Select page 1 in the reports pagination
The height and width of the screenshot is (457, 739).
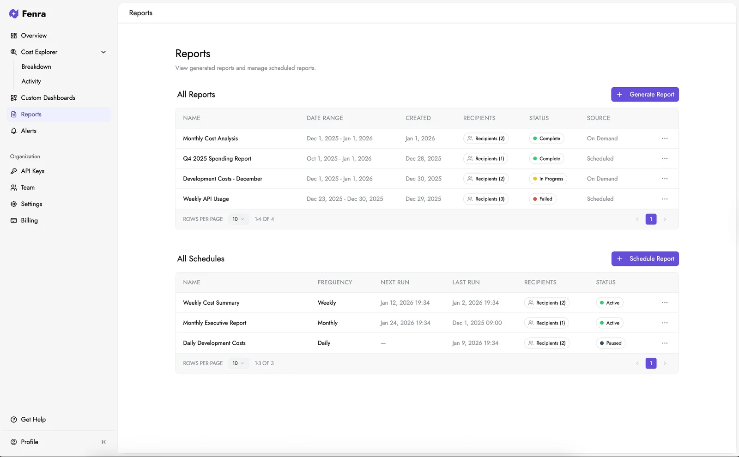click(x=651, y=219)
